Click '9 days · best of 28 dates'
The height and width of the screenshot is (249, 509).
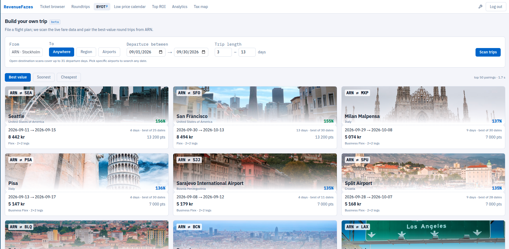484,197
